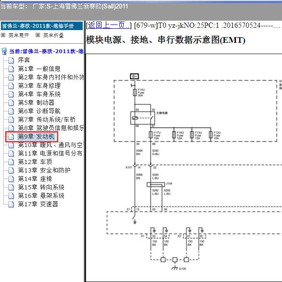Click the 当前车型 vehicle model title text

click(x=64, y=7)
